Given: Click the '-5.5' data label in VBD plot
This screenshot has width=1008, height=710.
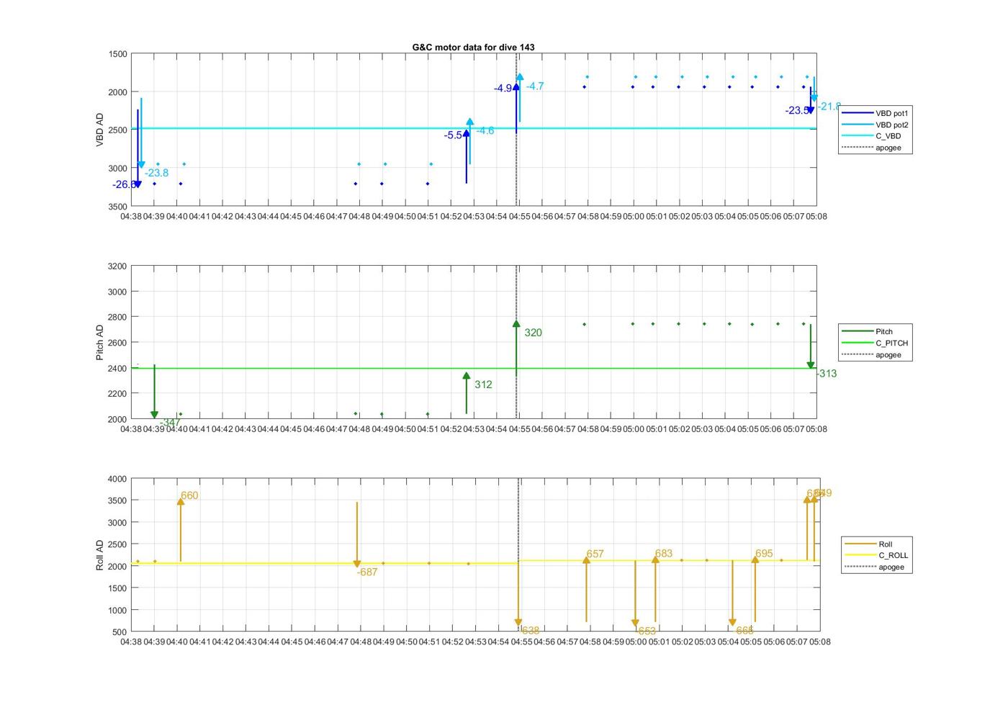Looking at the screenshot, I should 453,135.
